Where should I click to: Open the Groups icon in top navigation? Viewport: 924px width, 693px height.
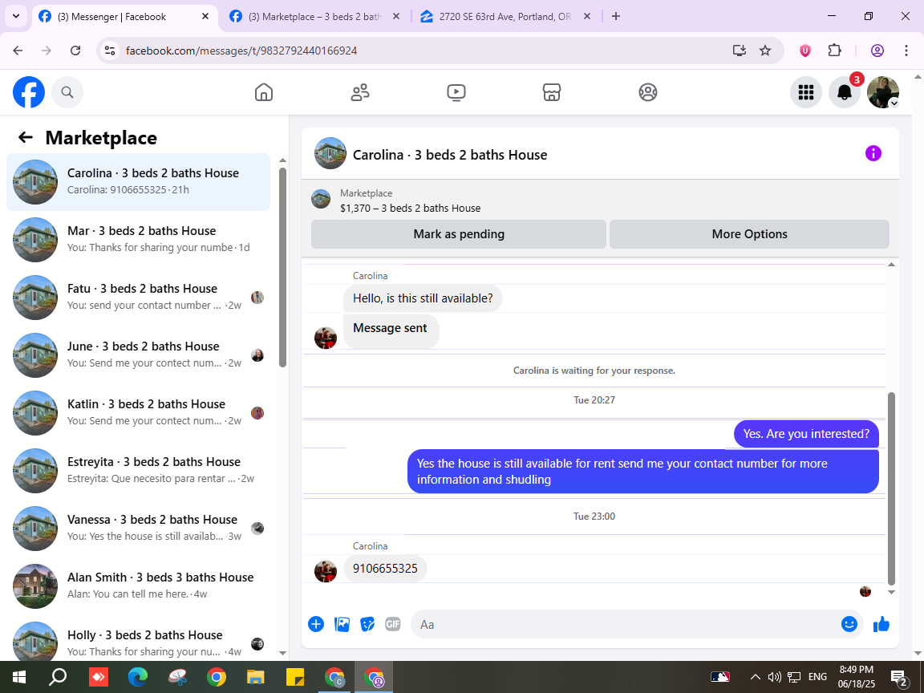point(647,92)
